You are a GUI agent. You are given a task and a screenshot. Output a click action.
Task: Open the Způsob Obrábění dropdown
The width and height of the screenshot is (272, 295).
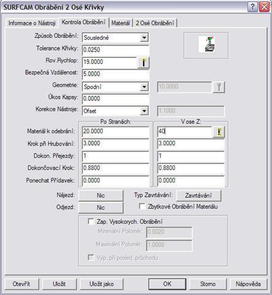point(144,37)
